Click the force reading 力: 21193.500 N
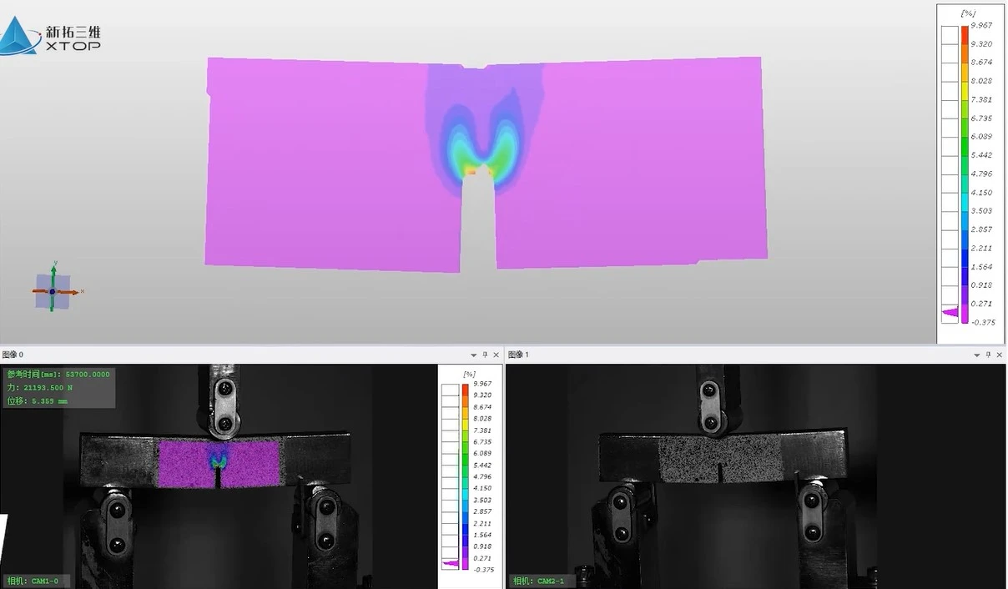Image resolution: width=1008 pixels, height=589 pixels. [x=41, y=388]
